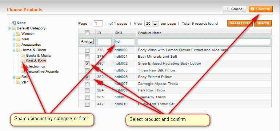The image size is (280, 131).
Task: Click the Accessories folder icon
Action: click(x=18, y=45)
